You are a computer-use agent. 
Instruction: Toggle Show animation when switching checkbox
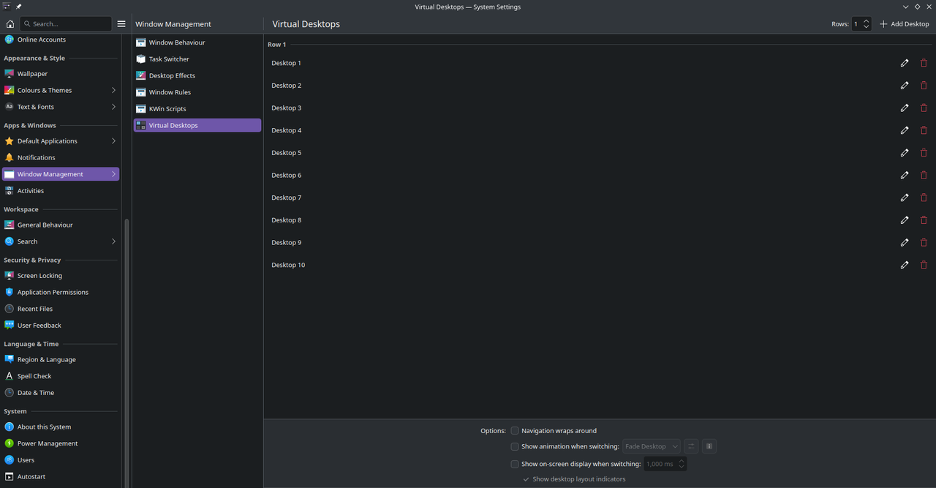[x=515, y=446]
